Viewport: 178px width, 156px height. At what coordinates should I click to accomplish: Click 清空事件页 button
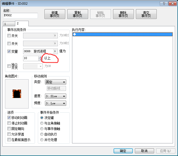coord(146,14)
